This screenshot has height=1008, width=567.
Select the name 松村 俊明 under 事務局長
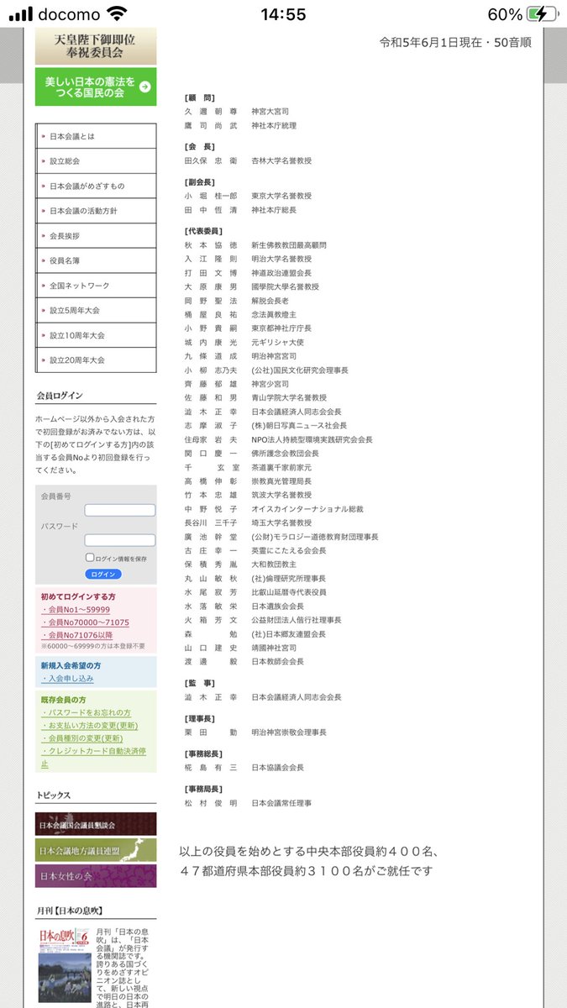coord(211,803)
